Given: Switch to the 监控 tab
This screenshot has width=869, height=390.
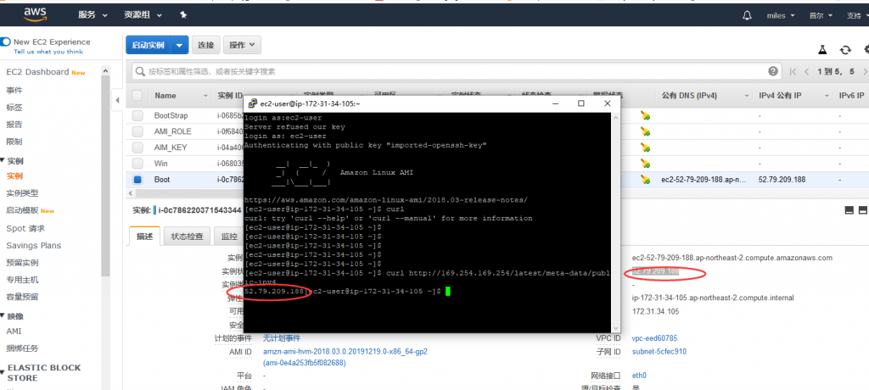Looking at the screenshot, I should pyautogui.click(x=229, y=236).
